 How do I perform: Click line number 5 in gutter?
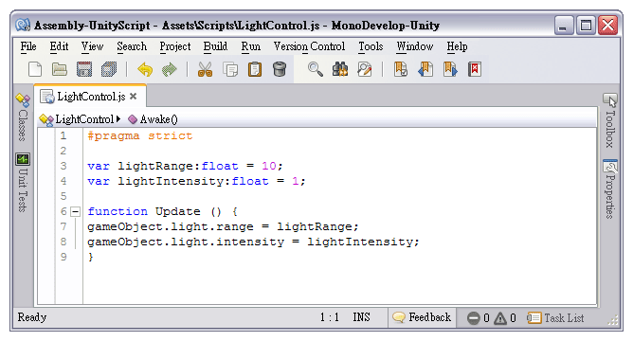[63, 196]
